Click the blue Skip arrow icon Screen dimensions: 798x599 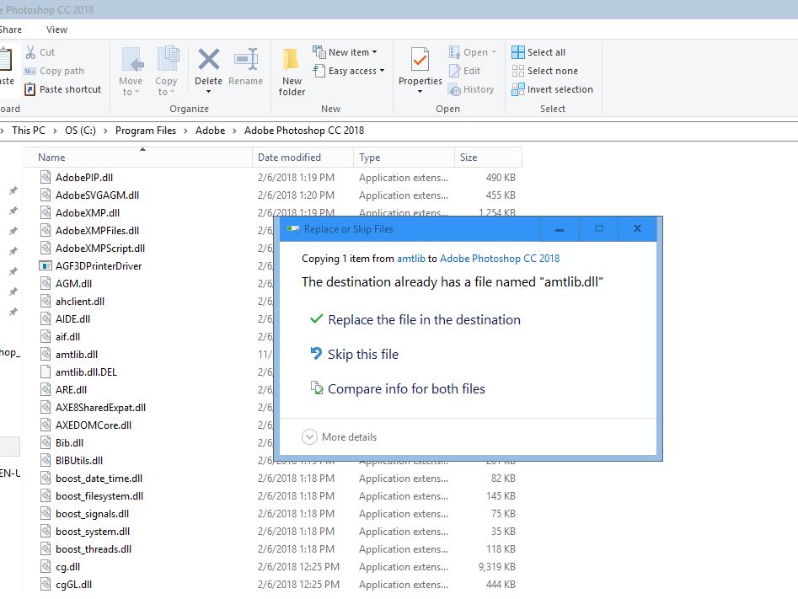[x=316, y=353]
